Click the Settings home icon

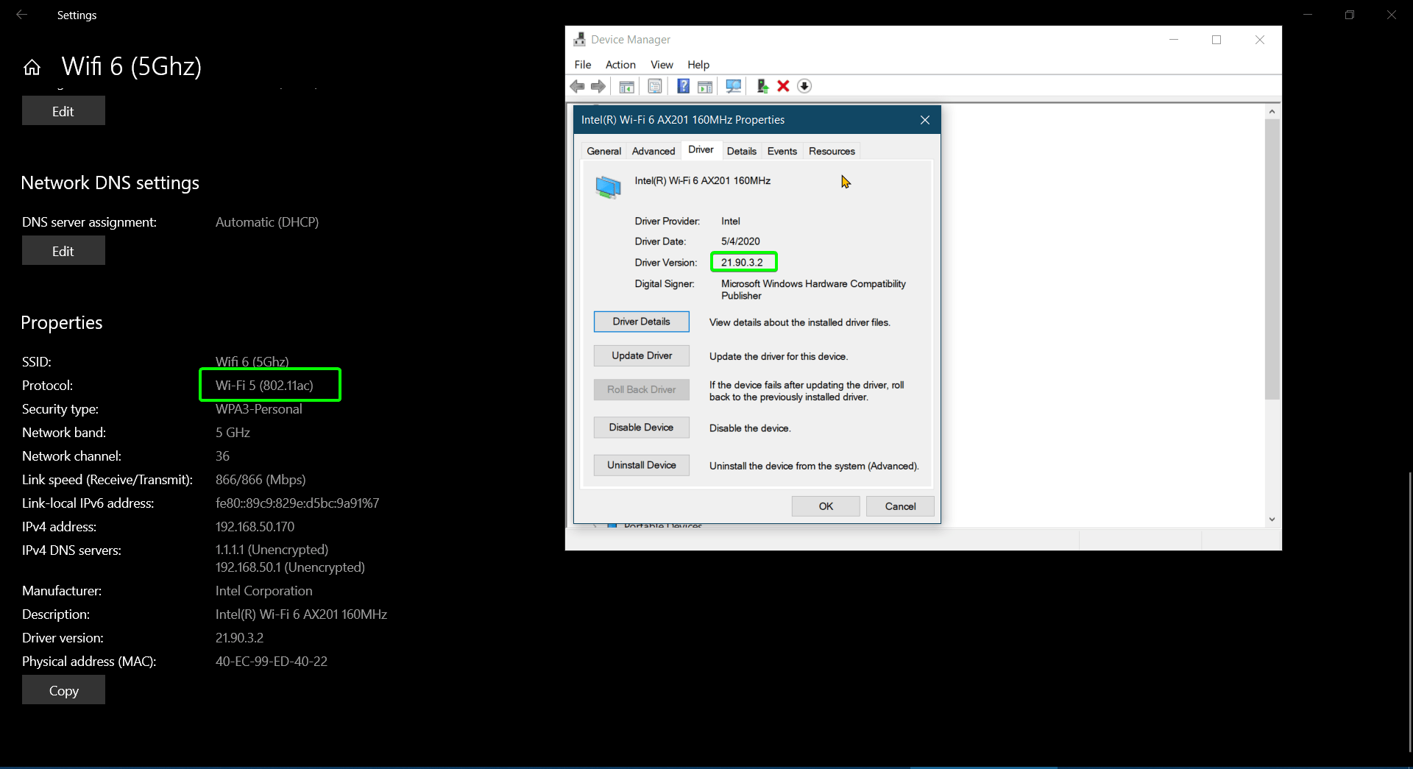point(32,68)
